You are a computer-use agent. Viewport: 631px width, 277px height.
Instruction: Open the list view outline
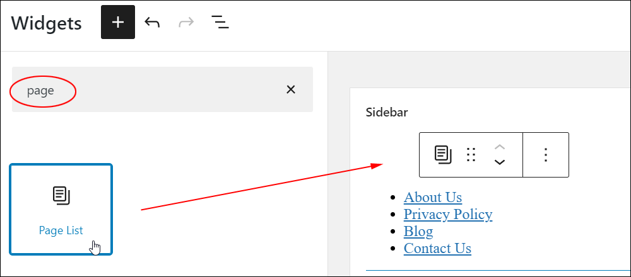coord(220,23)
